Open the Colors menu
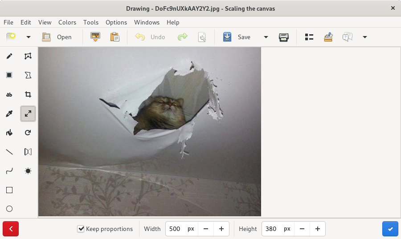Screen dimensions: 401x239 [67, 22]
